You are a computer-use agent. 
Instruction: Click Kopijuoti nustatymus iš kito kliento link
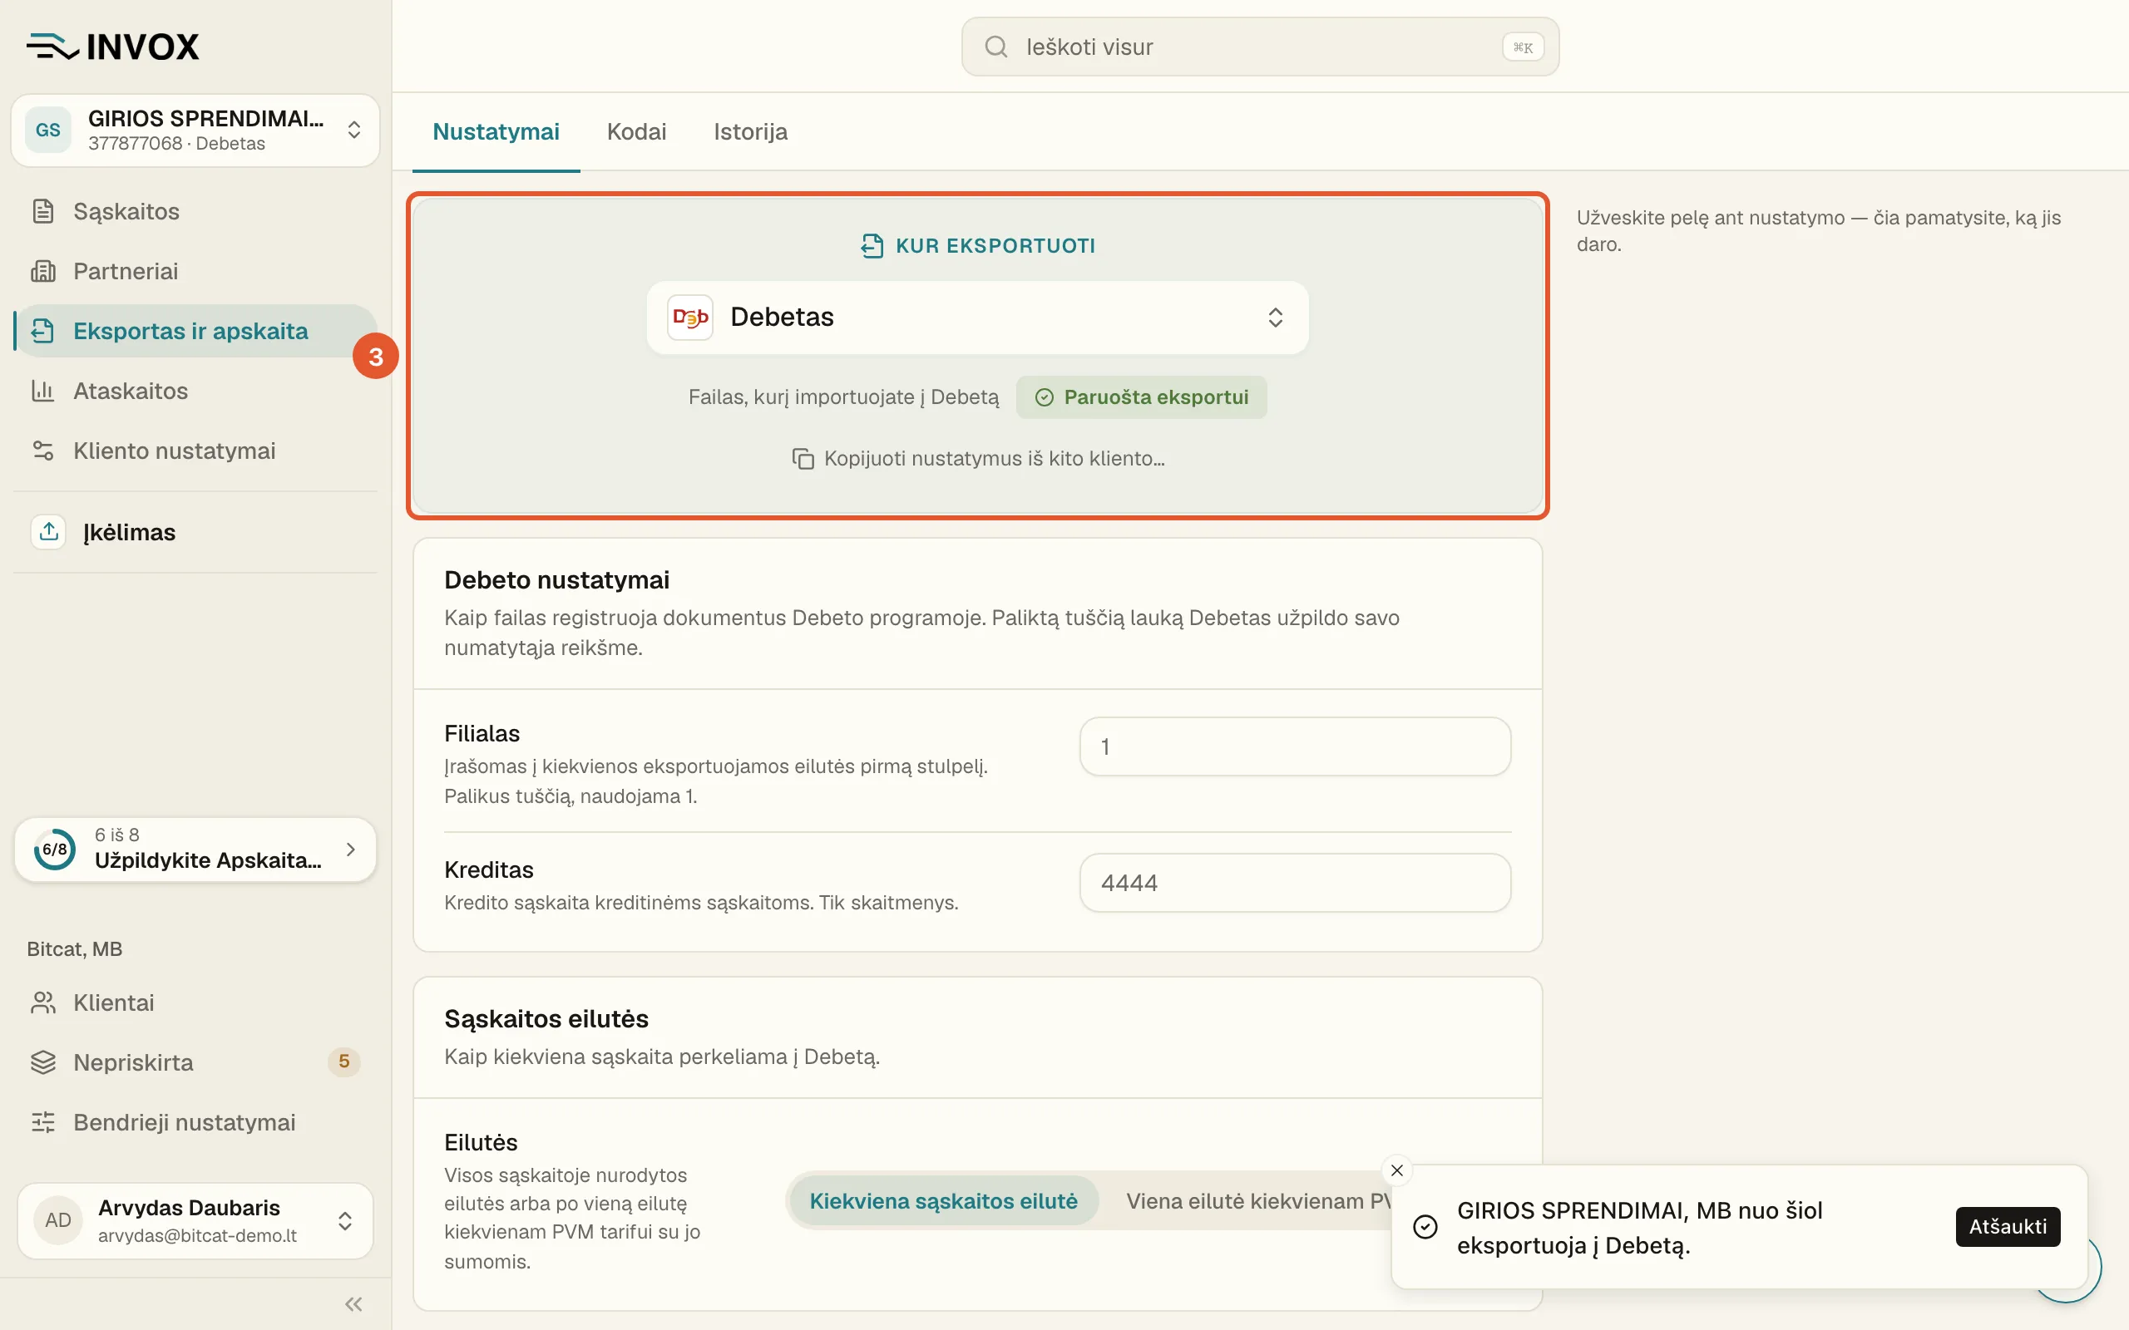click(978, 458)
